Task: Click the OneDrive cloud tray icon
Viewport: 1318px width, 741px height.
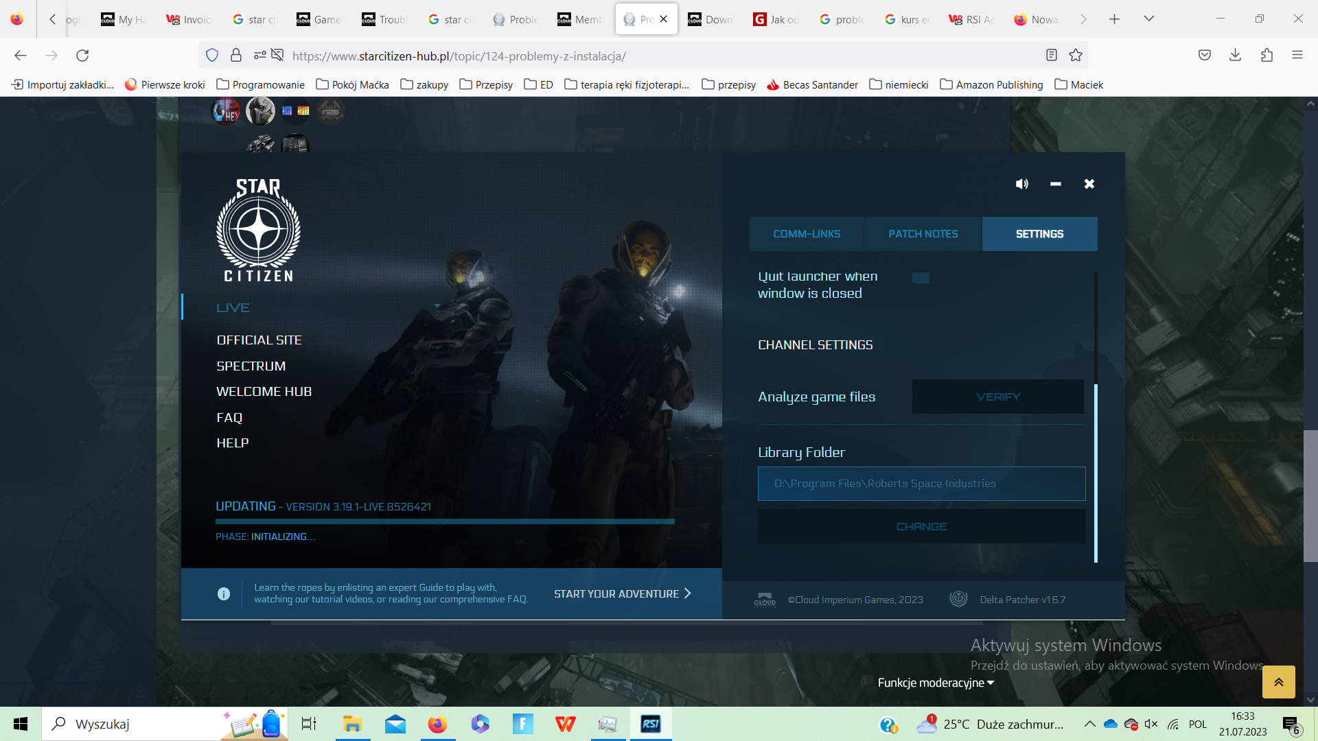Action: tap(1110, 724)
